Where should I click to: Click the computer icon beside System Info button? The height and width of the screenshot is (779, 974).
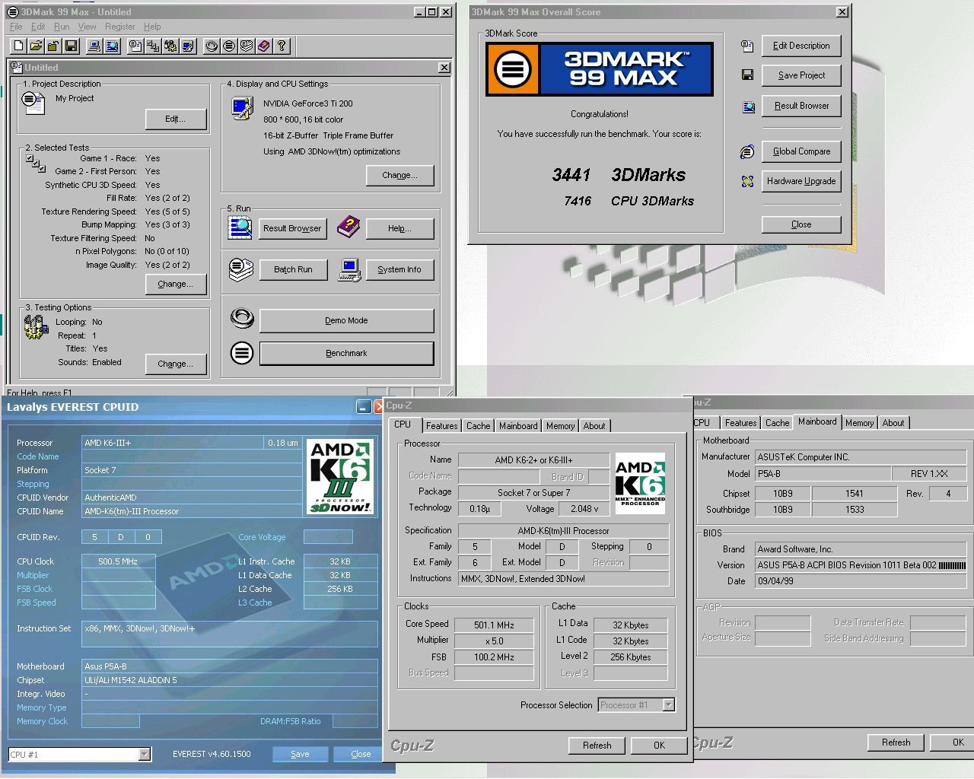349,269
